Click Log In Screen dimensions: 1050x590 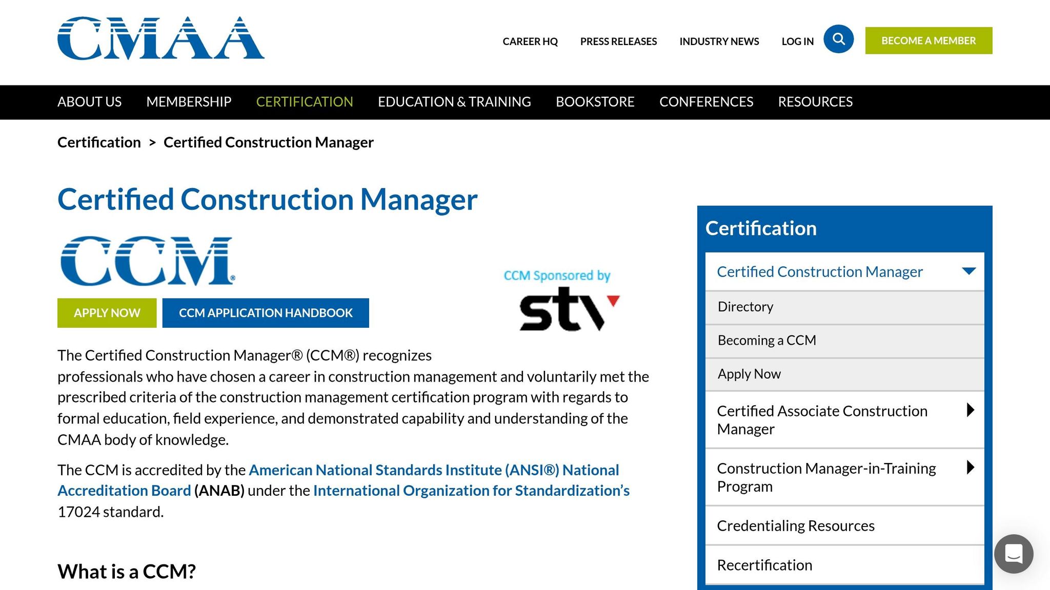tap(797, 41)
